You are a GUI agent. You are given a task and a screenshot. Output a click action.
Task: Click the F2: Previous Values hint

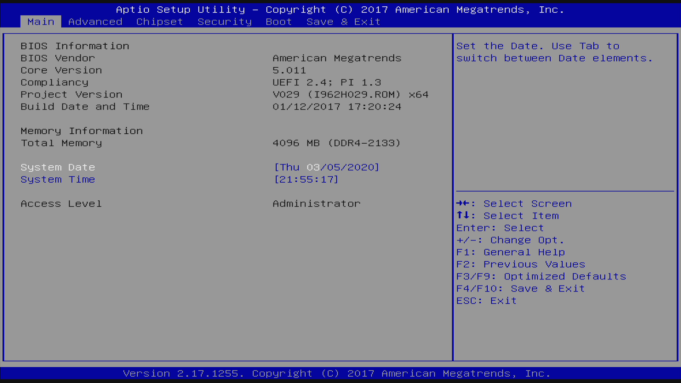[x=521, y=265]
